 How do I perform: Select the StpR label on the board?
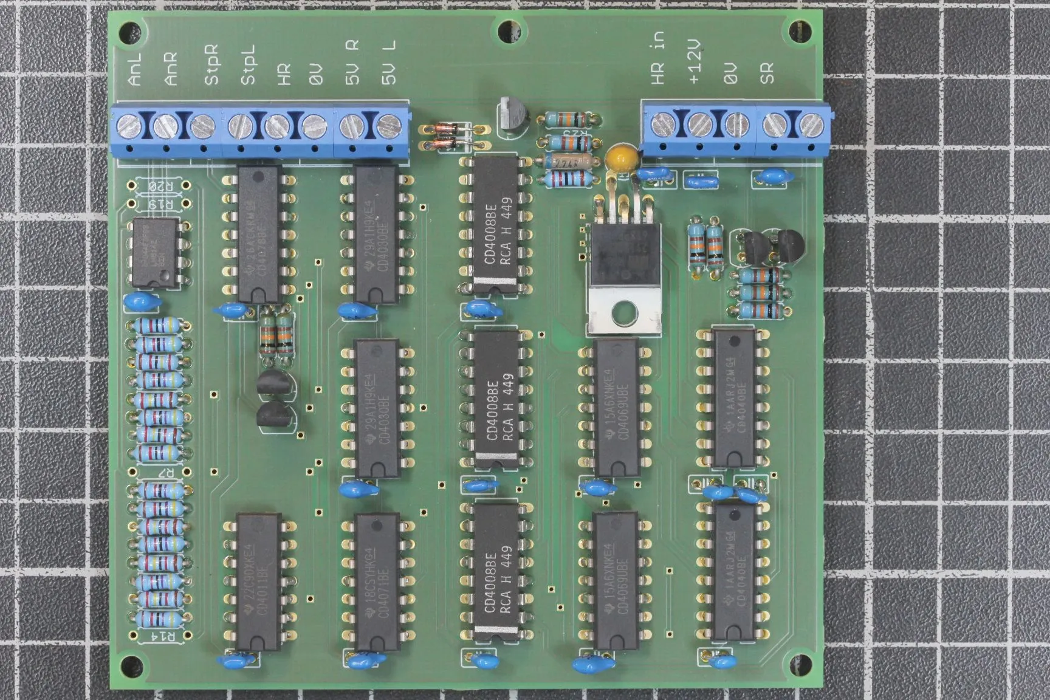[x=210, y=64]
